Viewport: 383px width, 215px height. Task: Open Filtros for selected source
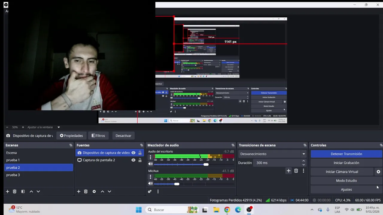point(98,136)
